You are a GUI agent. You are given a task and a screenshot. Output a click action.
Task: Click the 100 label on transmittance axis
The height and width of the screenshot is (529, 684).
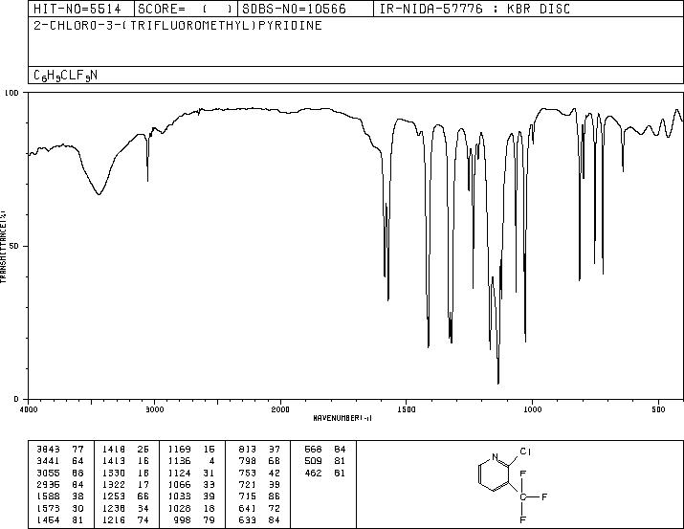tap(11, 93)
